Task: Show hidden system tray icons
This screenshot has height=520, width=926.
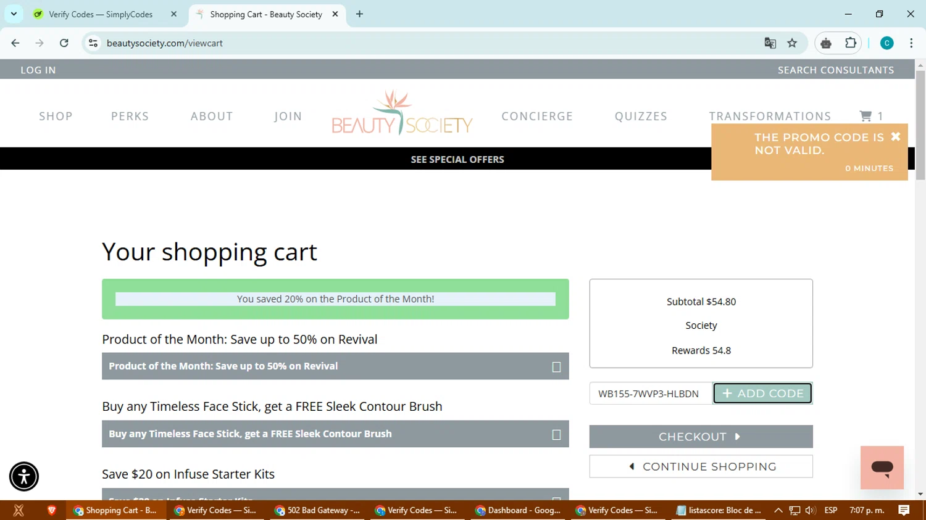Action: [x=778, y=510]
